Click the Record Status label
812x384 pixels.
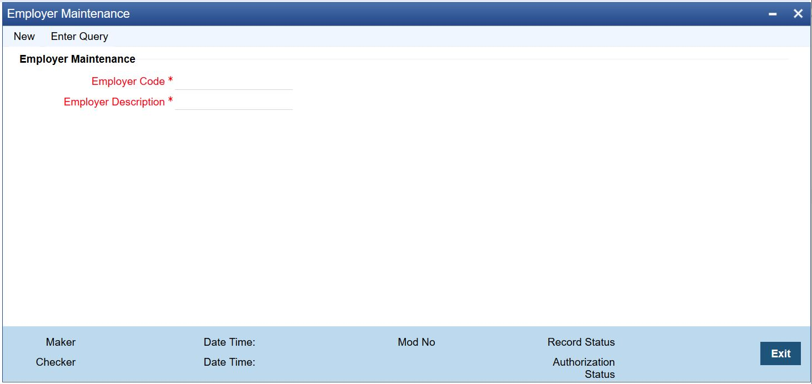click(581, 342)
